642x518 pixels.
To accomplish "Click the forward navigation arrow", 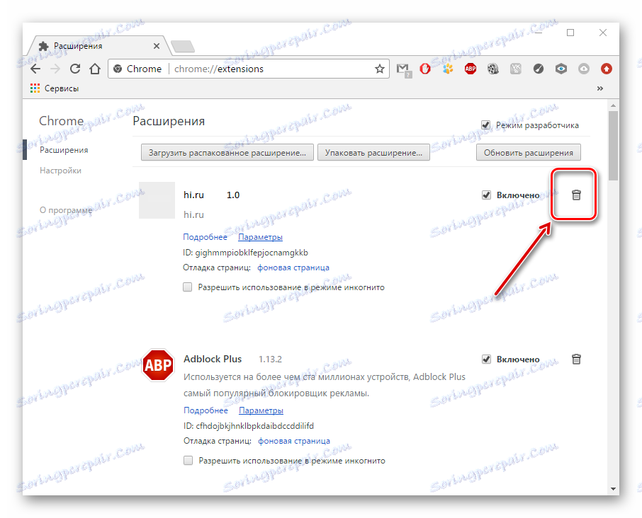I will tap(55, 69).
